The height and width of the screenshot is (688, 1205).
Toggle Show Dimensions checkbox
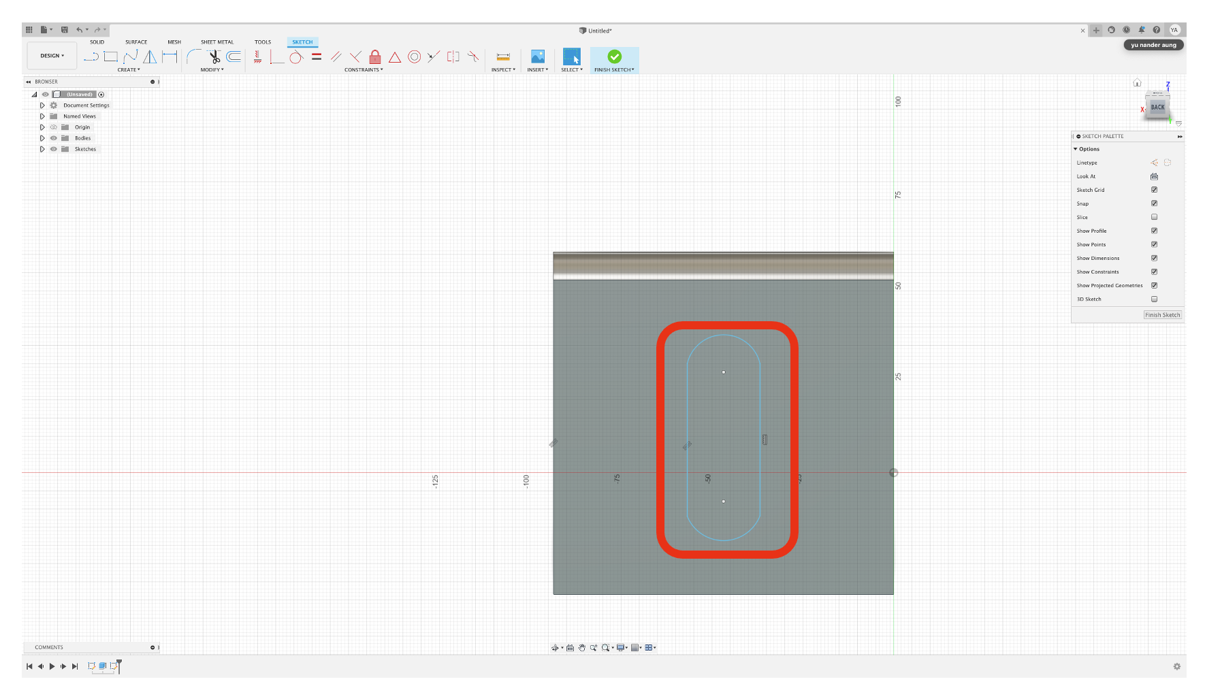(x=1154, y=258)
